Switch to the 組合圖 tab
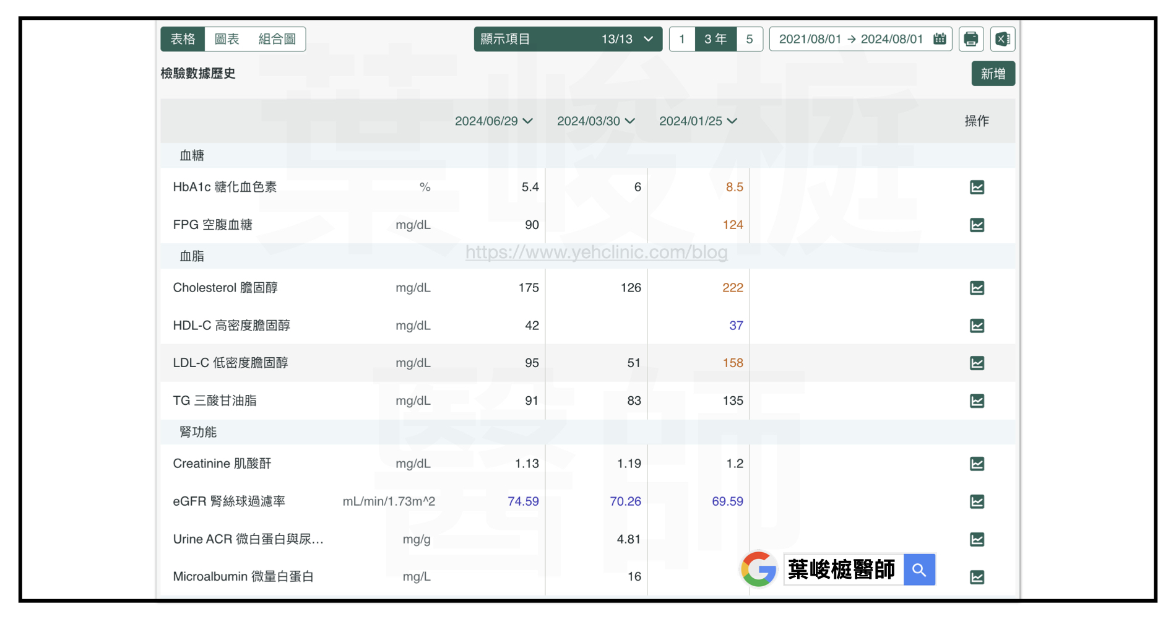1176x619 pixels. click(x=277, y=39)
